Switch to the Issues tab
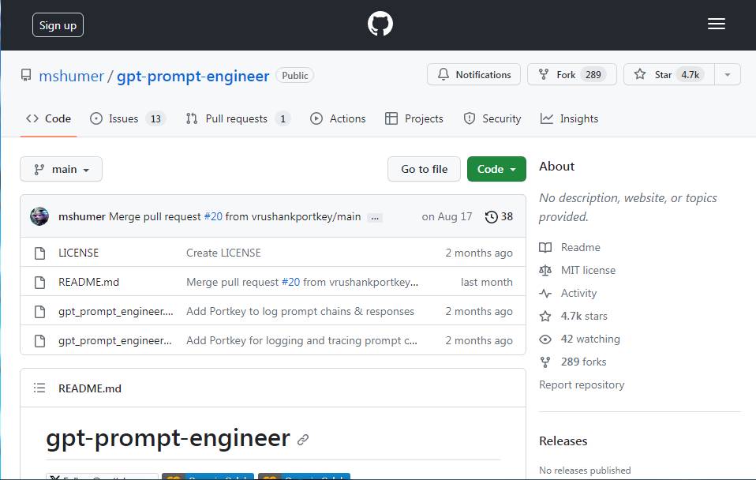The height and width of the screenshot is (480, 756). pos(128,118)
